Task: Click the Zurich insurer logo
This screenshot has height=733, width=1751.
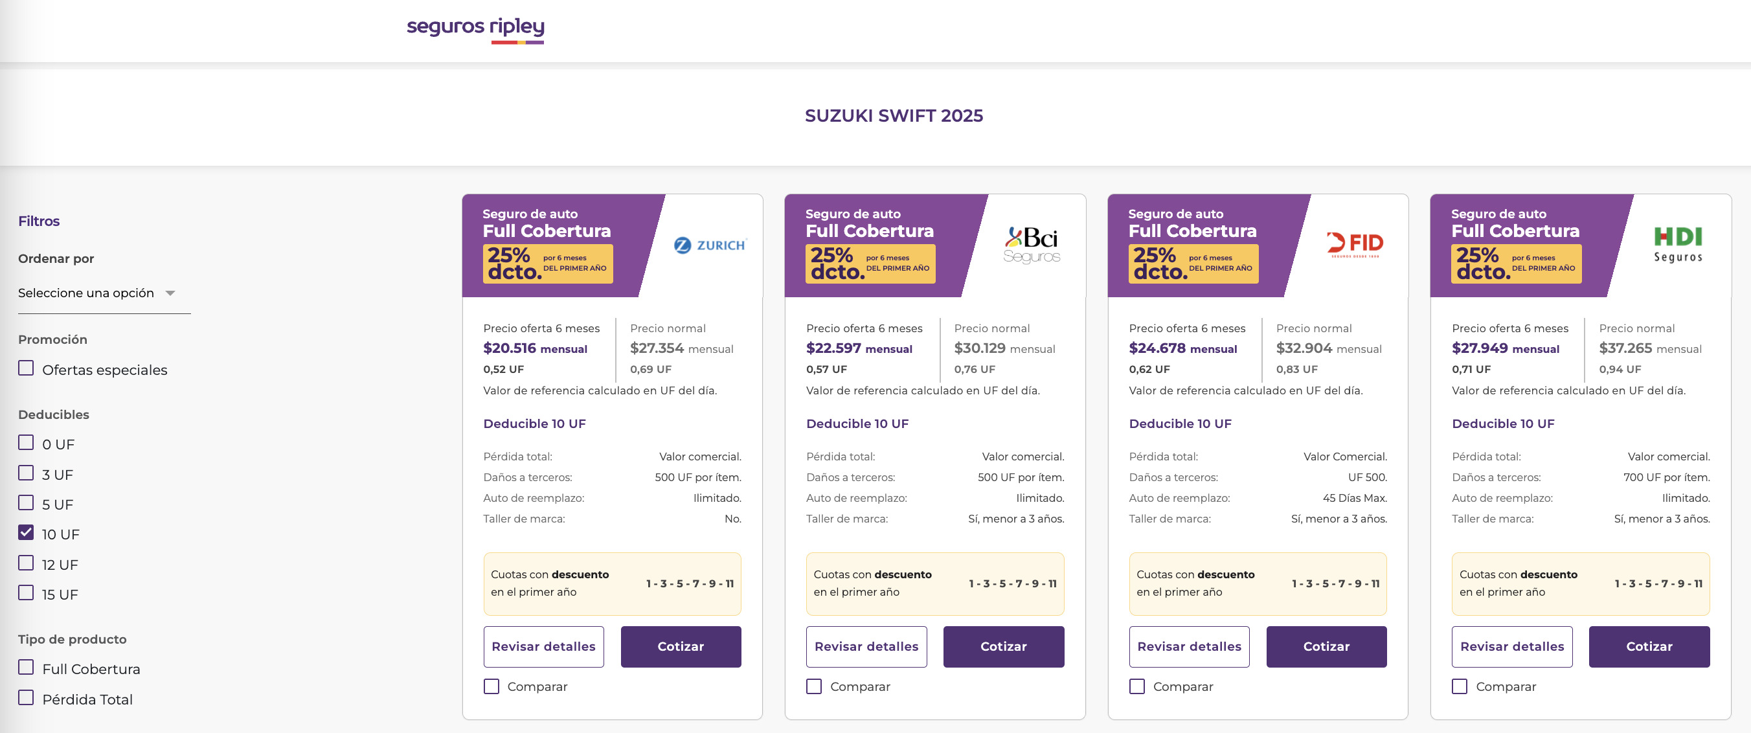Action: tap(710, 245)
